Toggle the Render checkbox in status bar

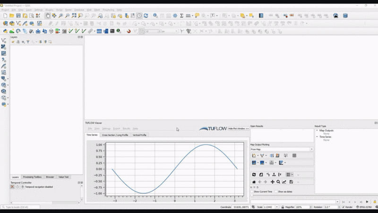click(x=344, y=207)
